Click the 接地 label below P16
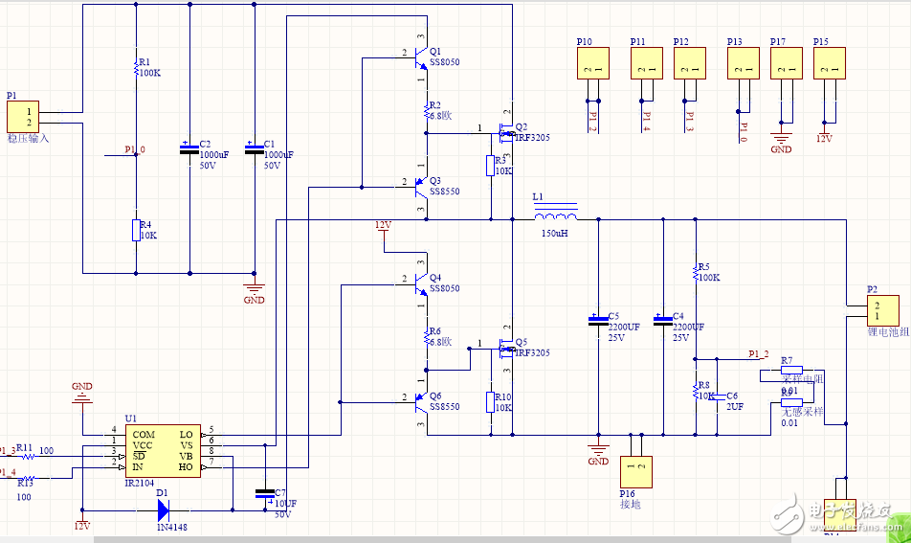 click(631, 504)
